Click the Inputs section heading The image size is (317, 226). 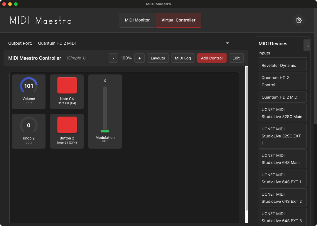[264, 53]
